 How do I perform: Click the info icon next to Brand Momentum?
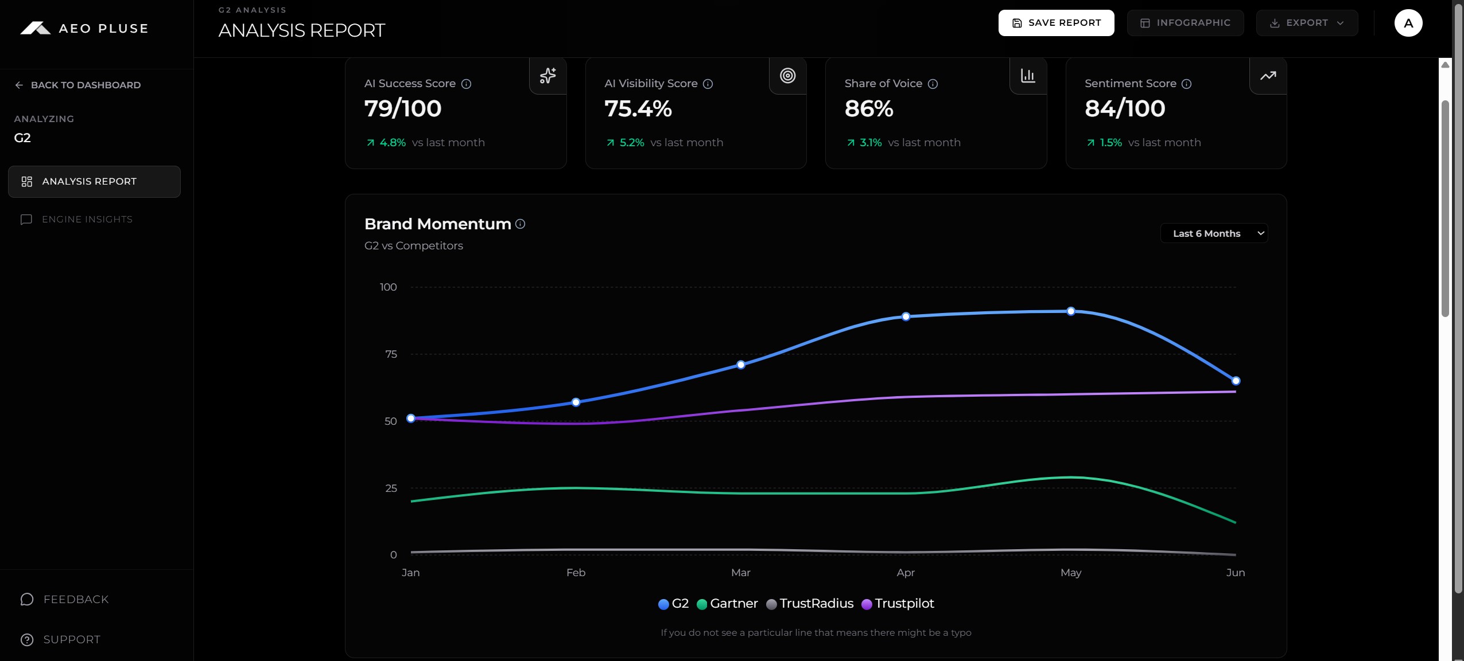(520, 224)
